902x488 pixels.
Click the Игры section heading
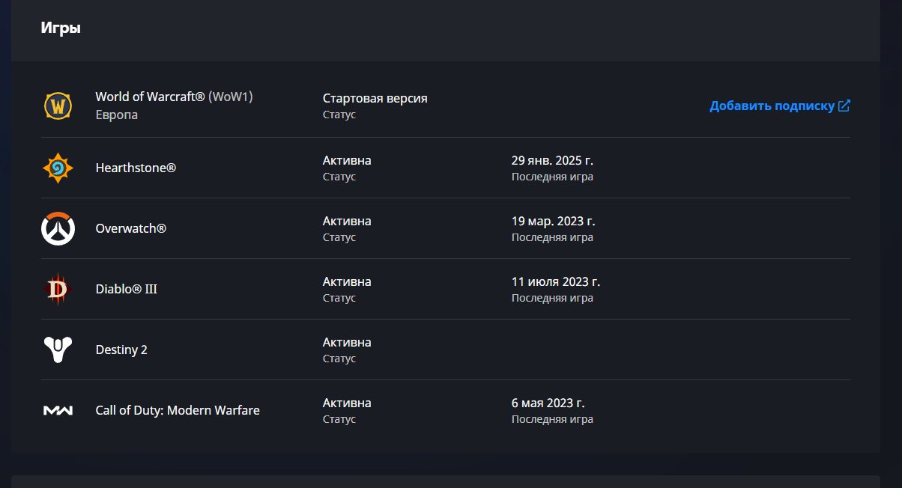click(61, 28)
